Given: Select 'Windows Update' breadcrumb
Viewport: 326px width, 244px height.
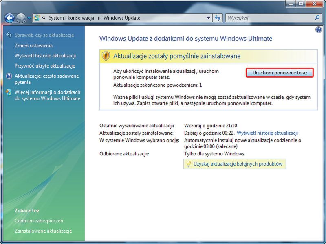Looking at the screenshot, I should 122,18.
